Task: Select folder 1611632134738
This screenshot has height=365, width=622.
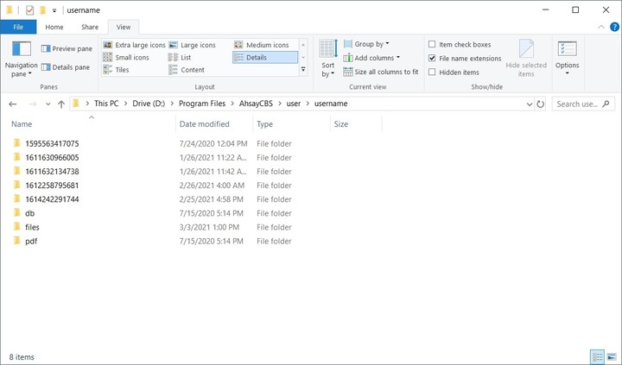Action: 52,171
